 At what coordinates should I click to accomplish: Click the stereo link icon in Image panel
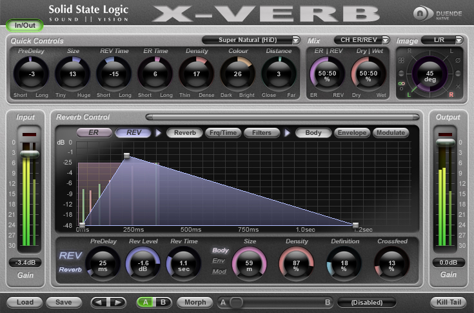[402, 84]
